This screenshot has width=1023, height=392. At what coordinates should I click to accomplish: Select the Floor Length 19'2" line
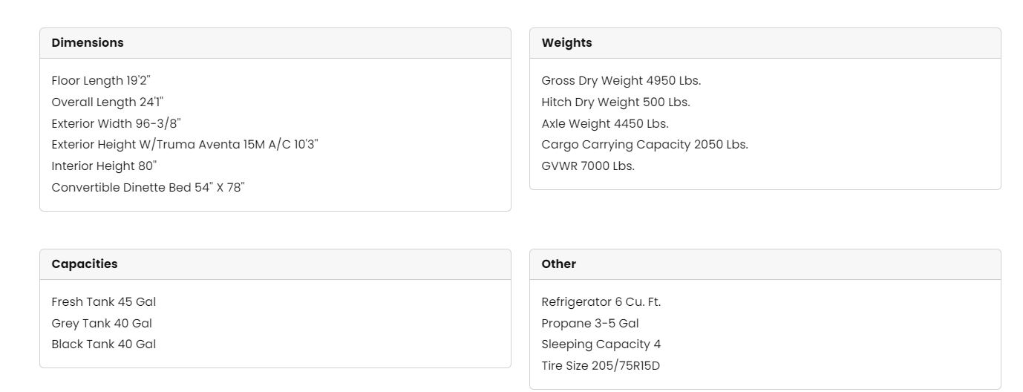(x=101, y=80)
